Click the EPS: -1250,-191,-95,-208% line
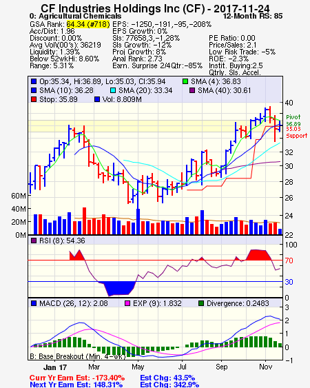This screenshot has height=388, width=310. pos(162,24)
